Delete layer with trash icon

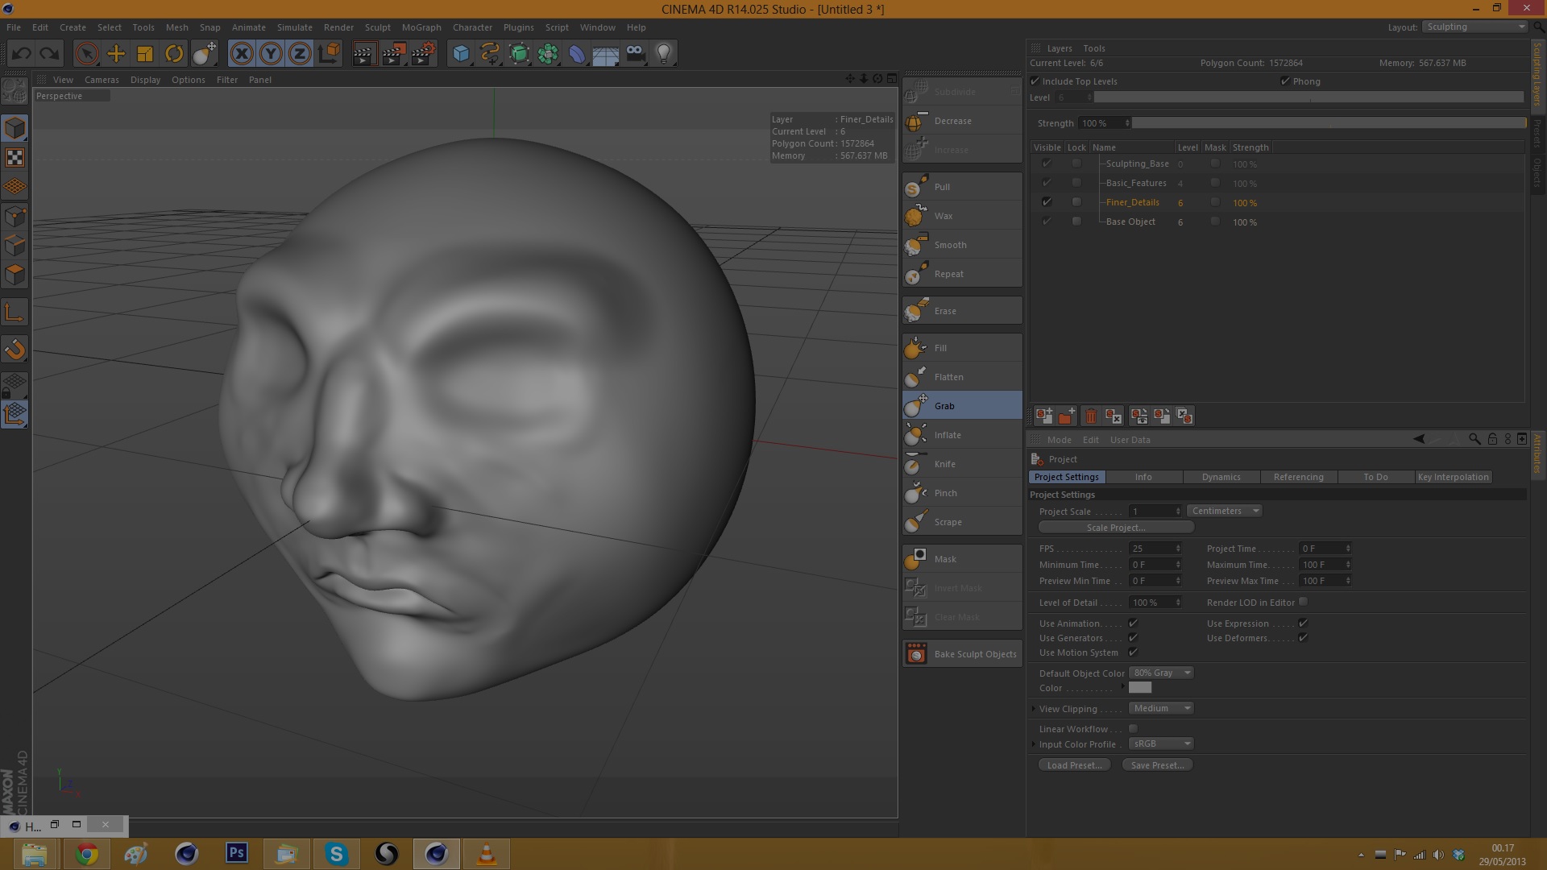(x=1090, y=416)
